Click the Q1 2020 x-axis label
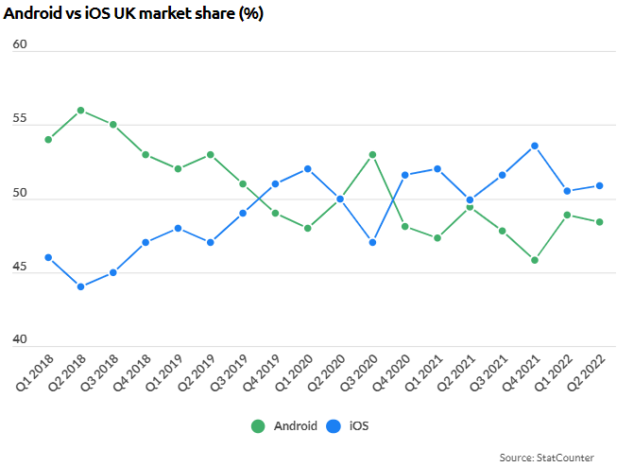 click(x=294, y=372)
